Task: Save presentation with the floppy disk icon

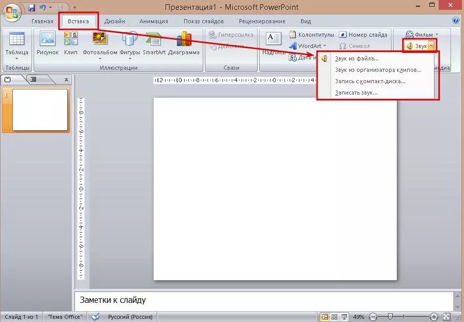Action: point(32,7)
